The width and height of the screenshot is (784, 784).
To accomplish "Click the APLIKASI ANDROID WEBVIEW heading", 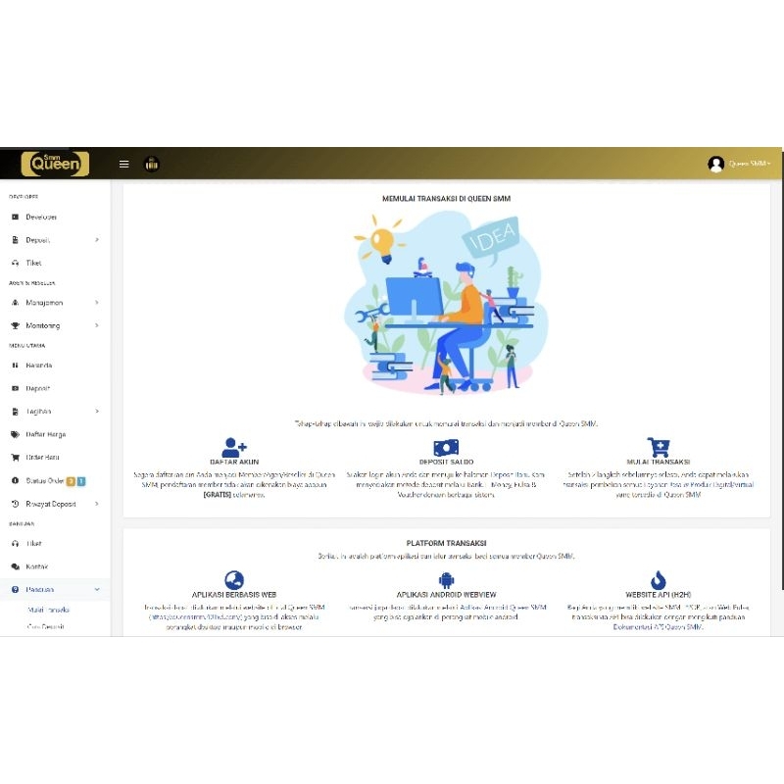I will coord(446,595).
